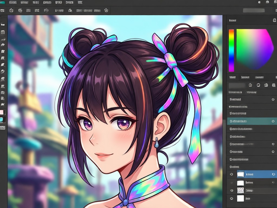Switch to the second tab below the color picker
Viewport: 277px width, 208px height.
(x=245, y=77)
